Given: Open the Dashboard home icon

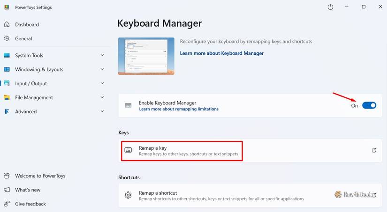Looking at the screenshot, I should pos(7,24).
